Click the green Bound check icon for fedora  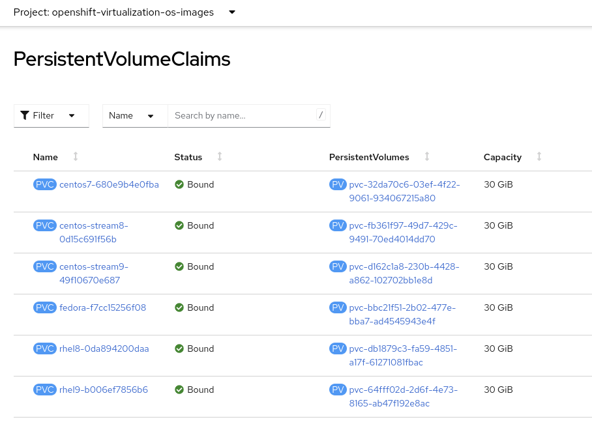click(179, 307)
